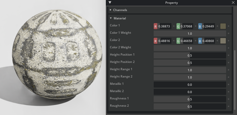Adjust the Metallic 1 slider
The width and height of the screenshot is (237, 115).
190,85
